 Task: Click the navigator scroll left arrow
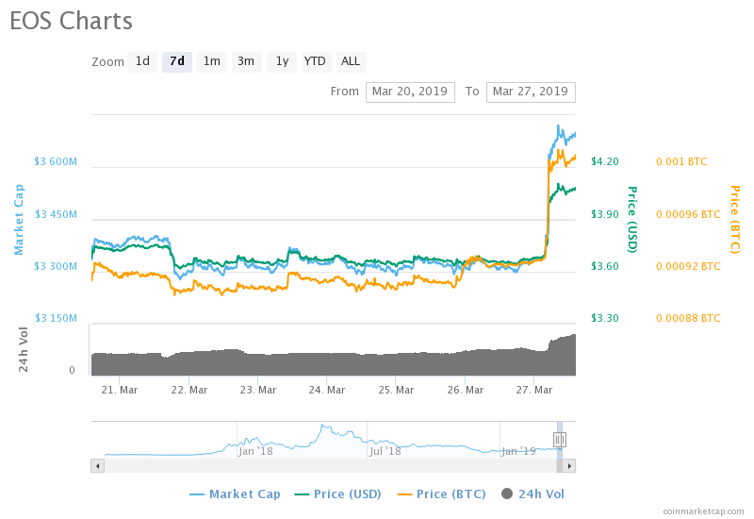click(97, 465)
